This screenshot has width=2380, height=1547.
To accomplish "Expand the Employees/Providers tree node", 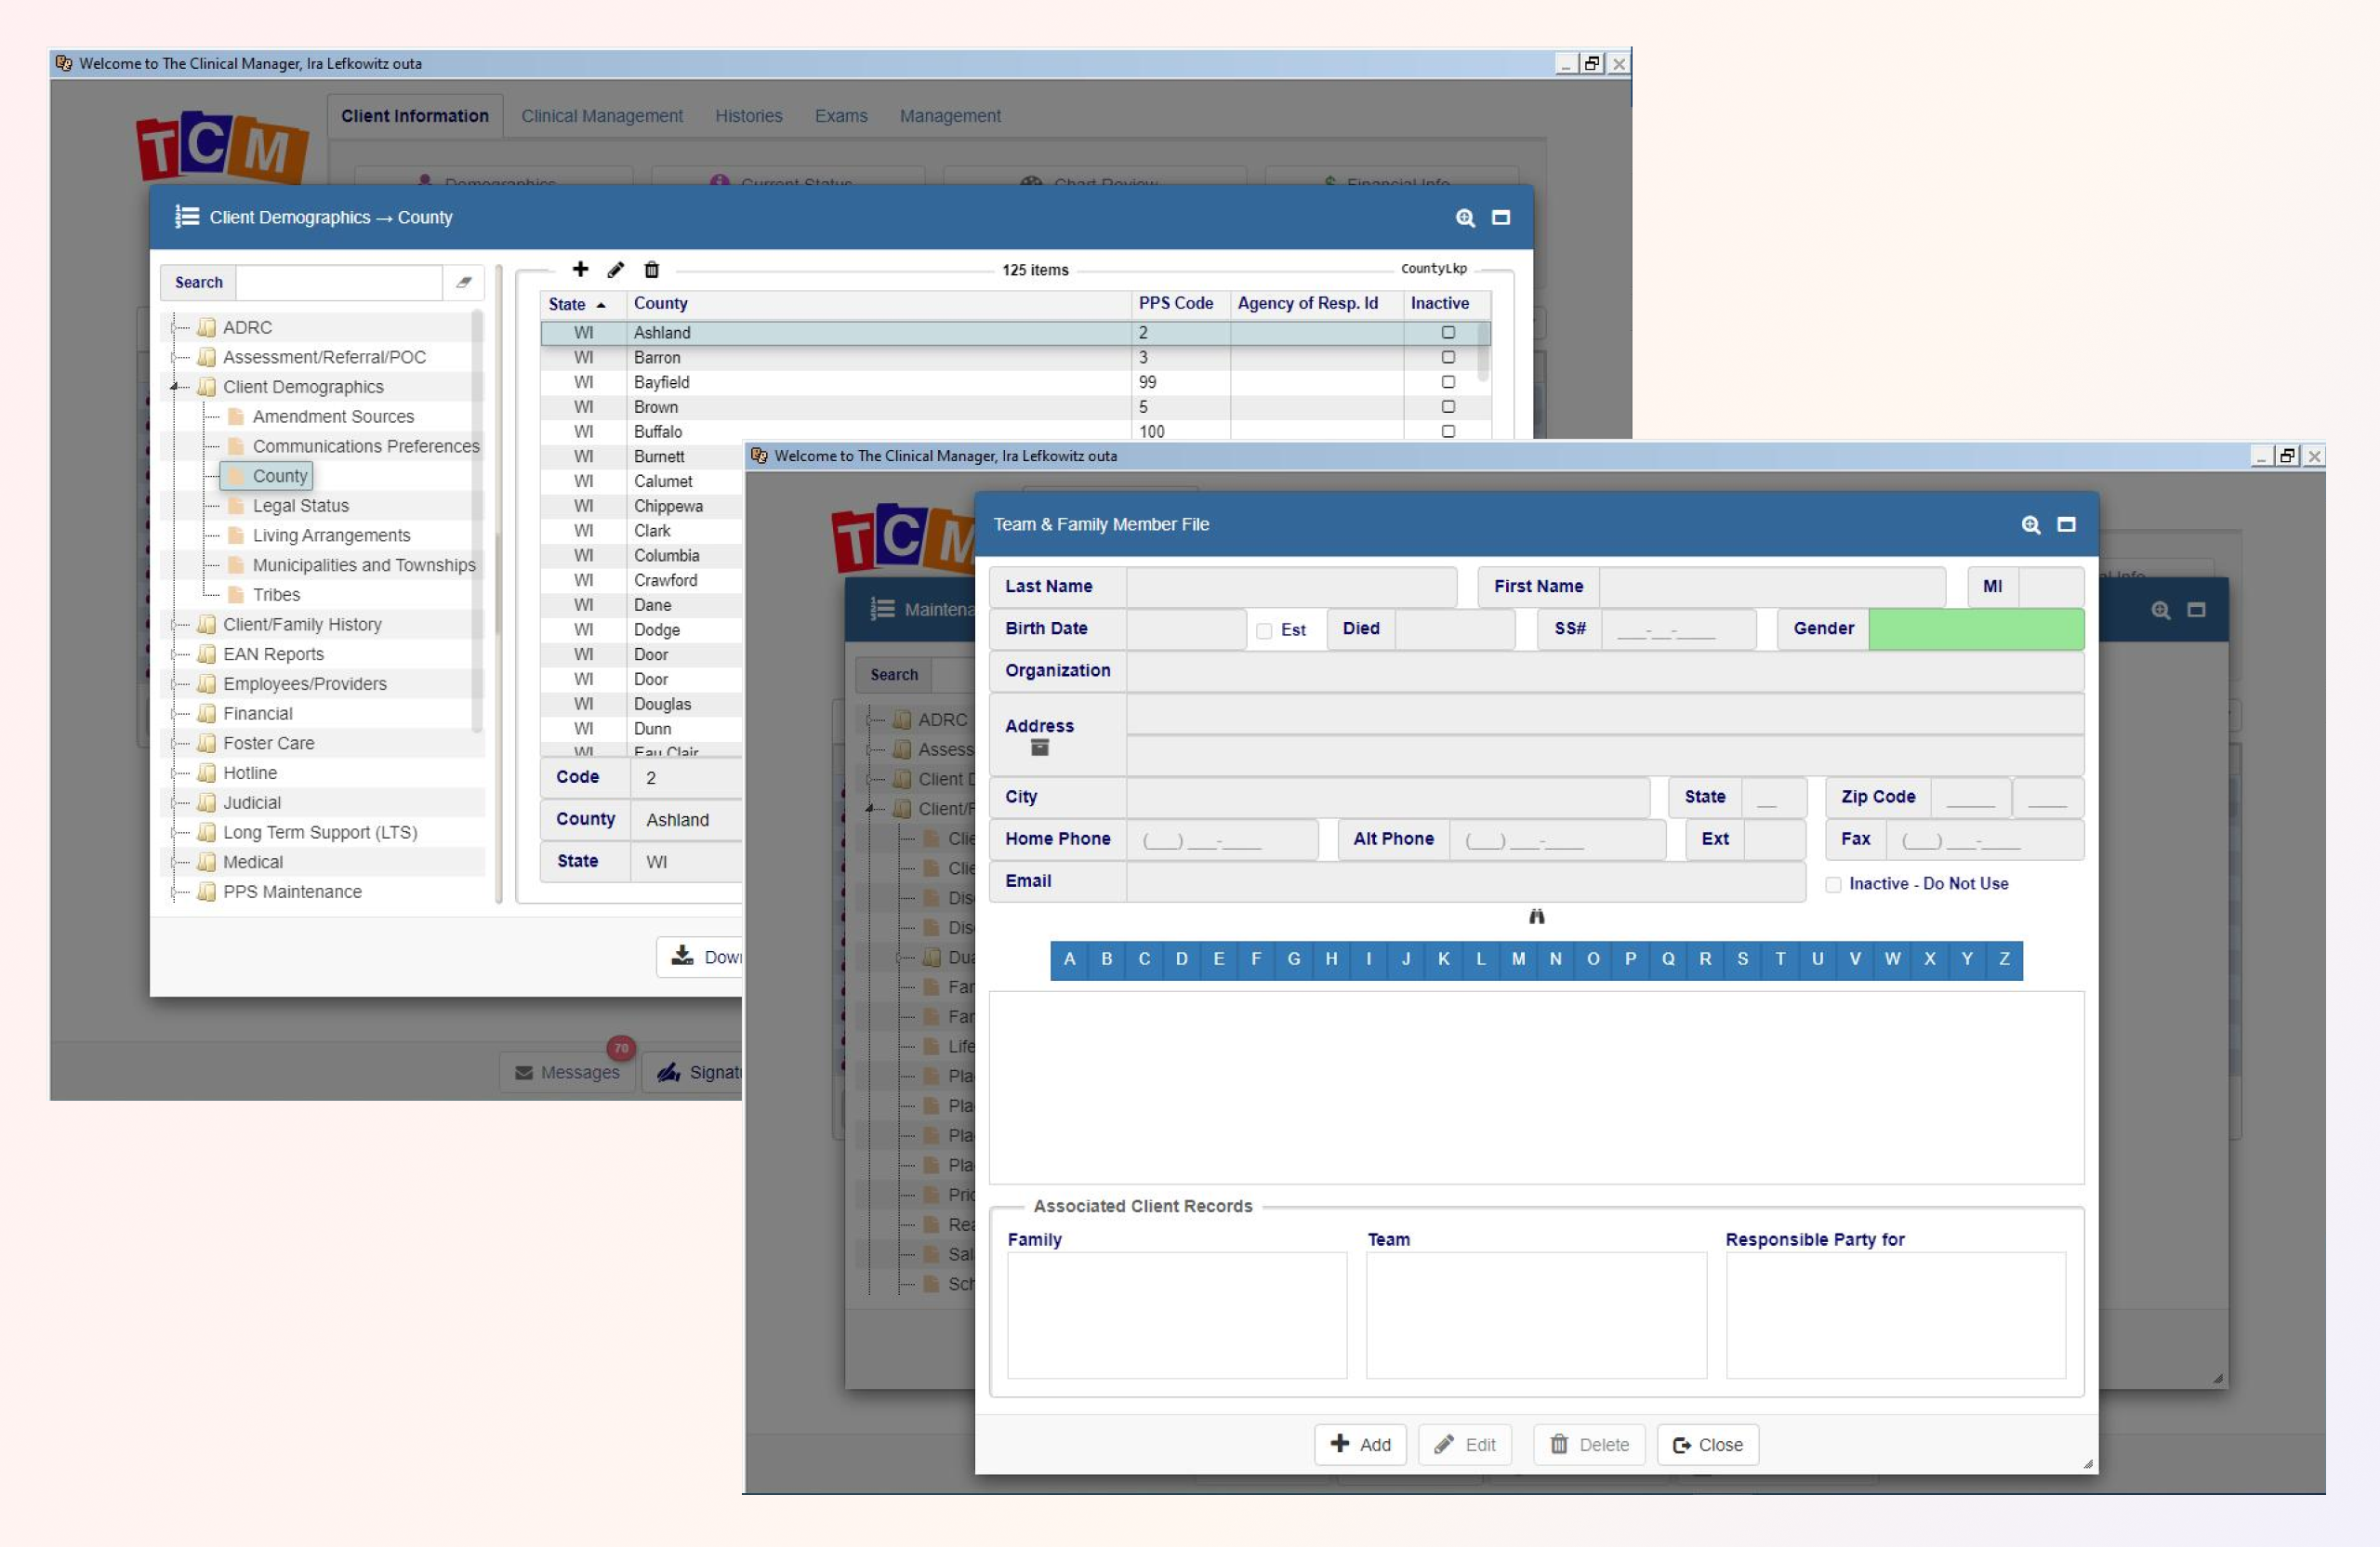I will pos(174,683).
